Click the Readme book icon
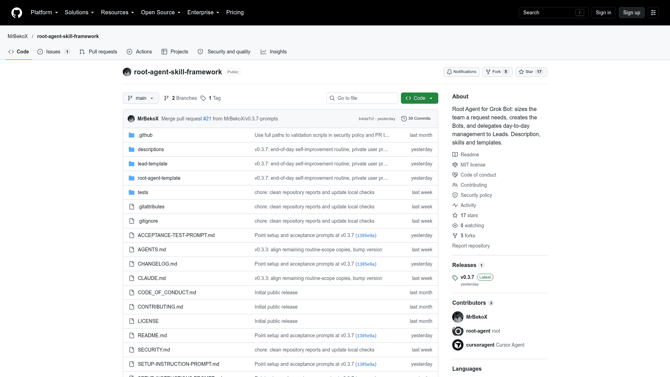 455,155
